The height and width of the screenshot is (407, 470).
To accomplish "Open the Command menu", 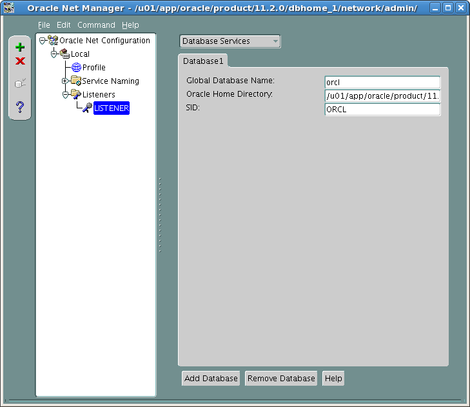I will [x=96, y=25].
